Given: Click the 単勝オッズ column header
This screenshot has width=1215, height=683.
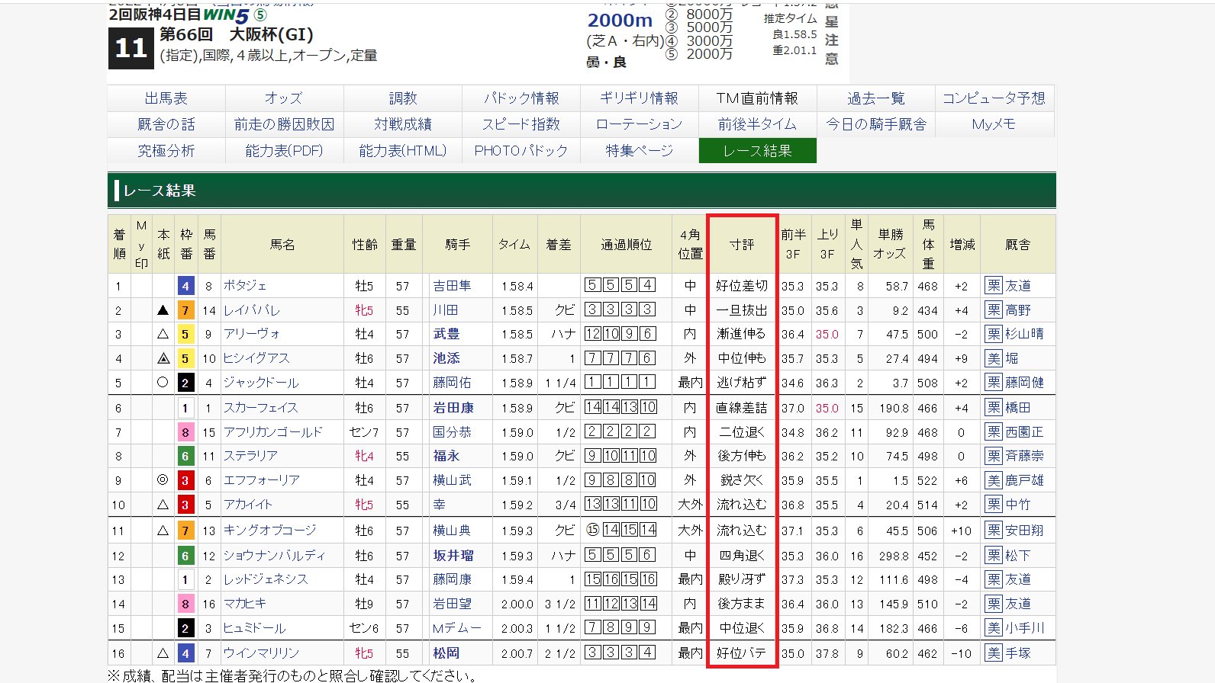Looking at the screenshot, I should [x=891, y=245].
